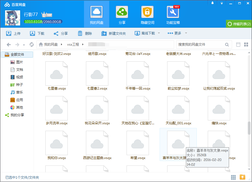
Task: Click the 分享 toolbar button
Action: (x=61, y=33)
